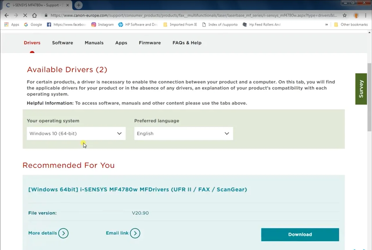Show hidden bookmarks overflow chevron

(327, 25)
